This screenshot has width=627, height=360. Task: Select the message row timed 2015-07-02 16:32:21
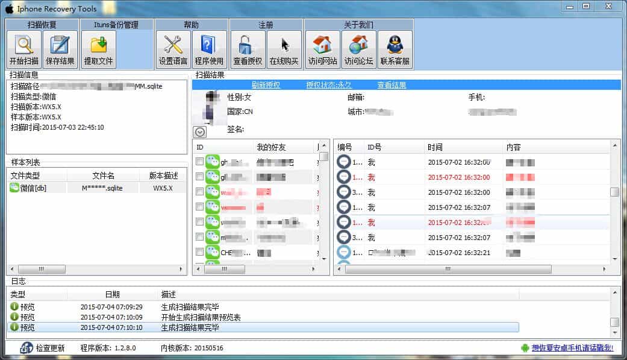coord(472,253)
